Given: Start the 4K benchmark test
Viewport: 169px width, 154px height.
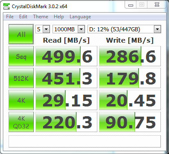Looking at the screenshot, I should [21, 100].
